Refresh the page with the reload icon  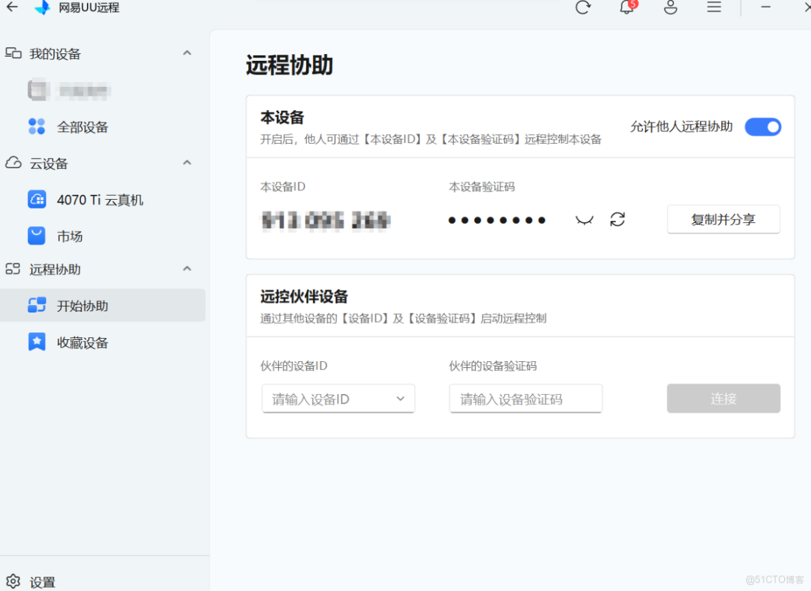582,8
